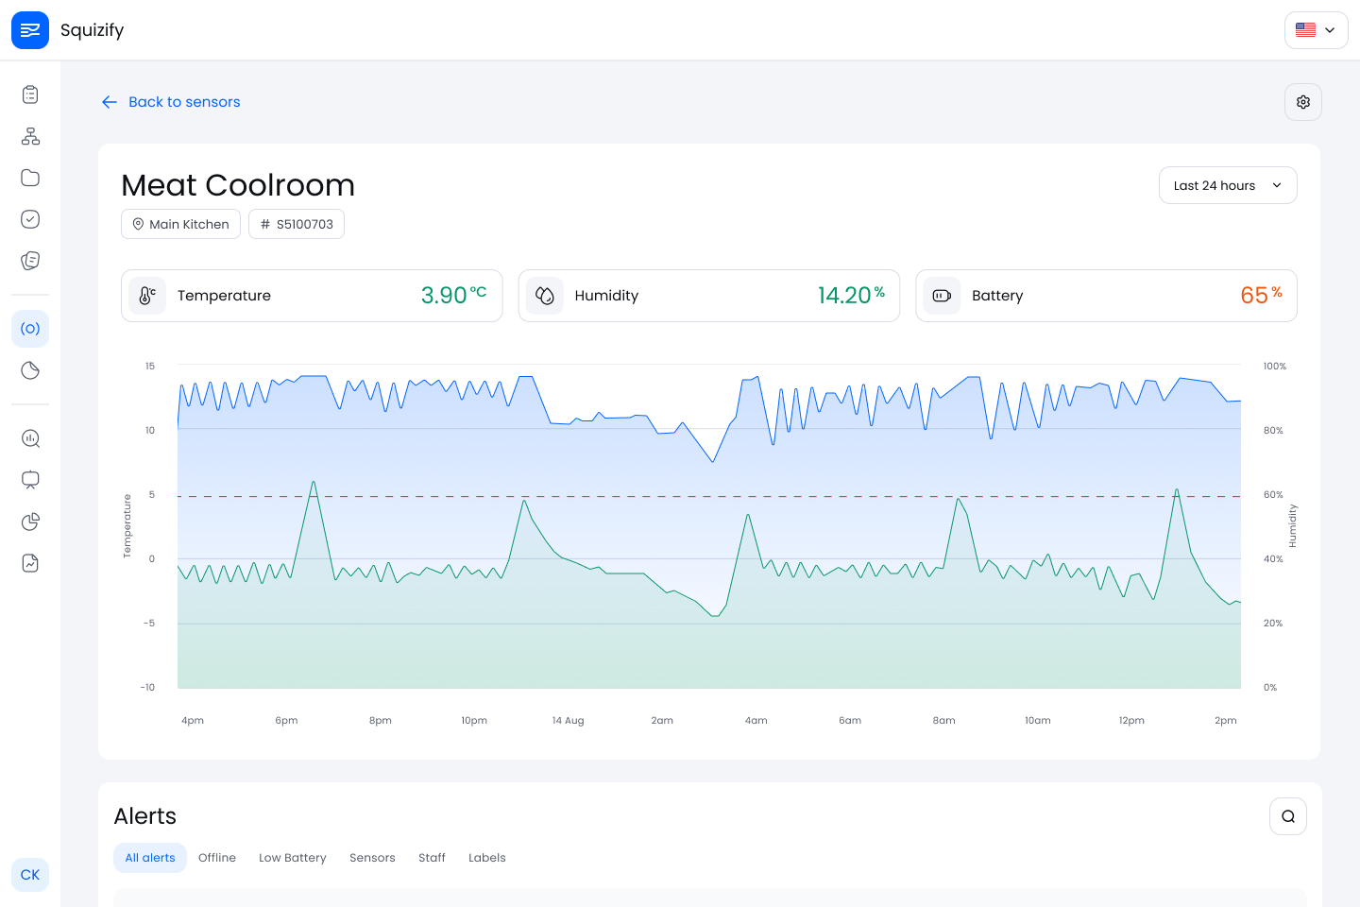Open the CK user avatar
This screenshot has height=907, width=1360.
tap(30, 875)
